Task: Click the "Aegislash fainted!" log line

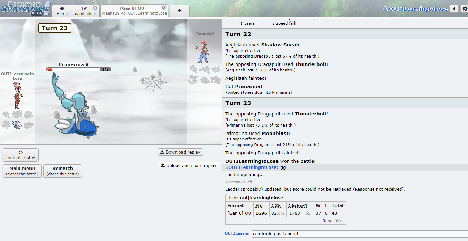Action: click(x=246, y=78)
